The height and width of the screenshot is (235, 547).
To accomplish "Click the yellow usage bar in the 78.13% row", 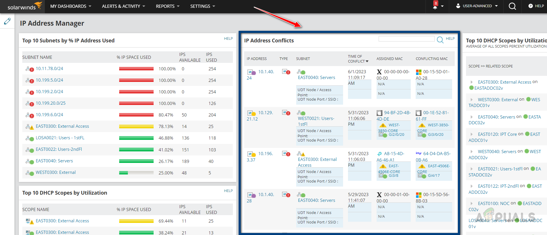I will coord(136,127).
